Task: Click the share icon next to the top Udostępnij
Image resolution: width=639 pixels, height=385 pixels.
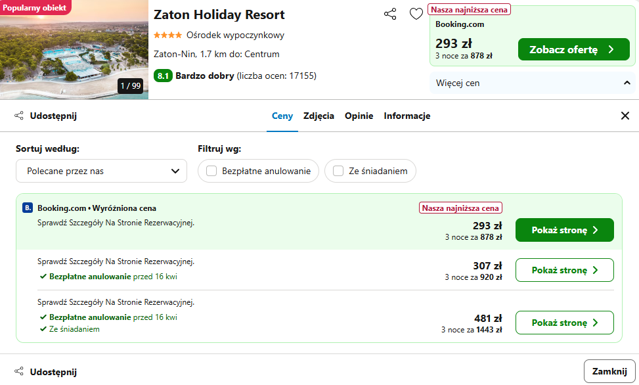Action: coord(19,116)
